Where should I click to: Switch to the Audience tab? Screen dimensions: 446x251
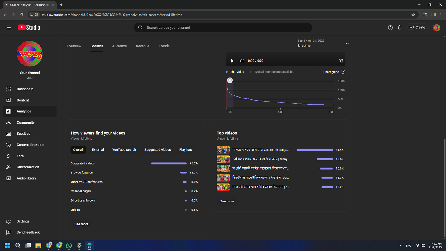[119, 46]
